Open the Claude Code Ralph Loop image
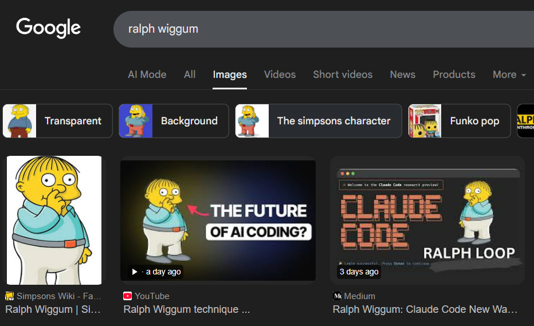534x326 pixels. (427, 221)
